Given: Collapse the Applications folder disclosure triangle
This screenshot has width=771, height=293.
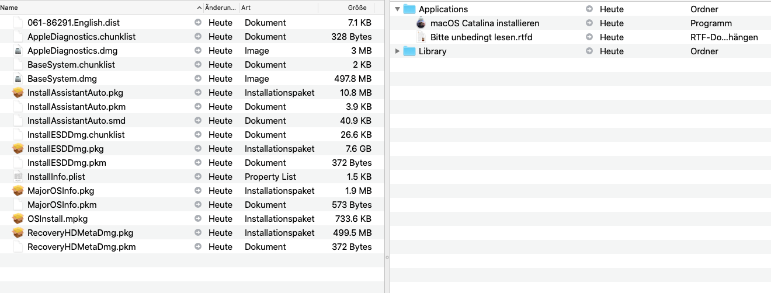Looking at the screenshot, I should (398, 9).
